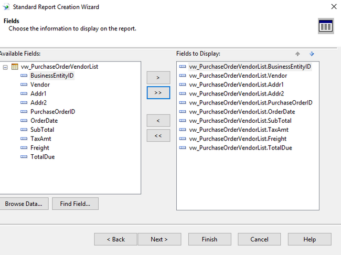The width and height of the screenshot is (341, 255).
Task: Move selected display field down with arrow
Action: pos(312,54)
